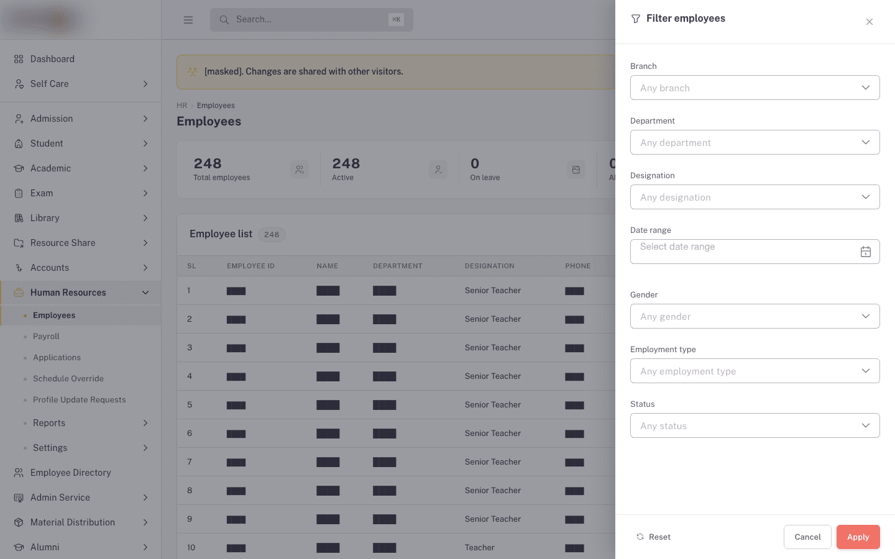Click the Search input box

pos(311,20)
